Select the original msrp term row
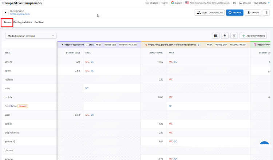Screen dimensions: 273x160 click(29, 132)
